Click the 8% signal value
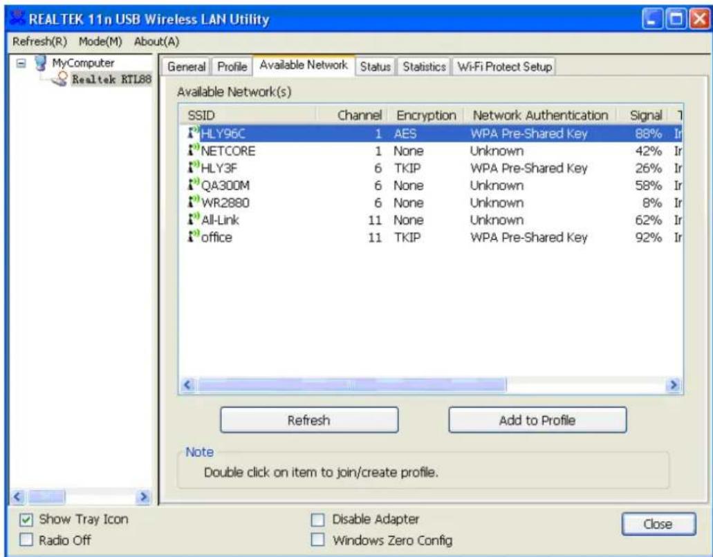713x557 pixels. [652, 202]
